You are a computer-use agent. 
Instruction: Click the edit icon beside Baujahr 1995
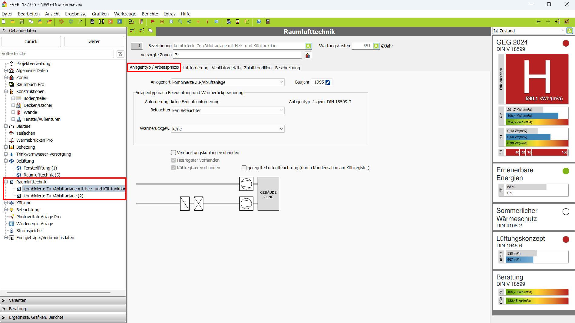click(328, 82)
